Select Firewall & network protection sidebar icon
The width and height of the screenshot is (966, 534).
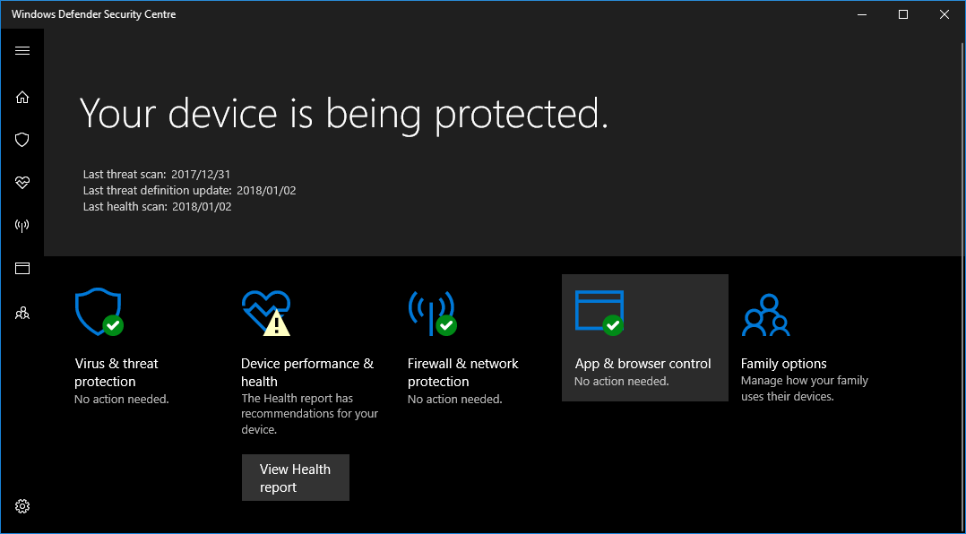click(x=22, y=226)
